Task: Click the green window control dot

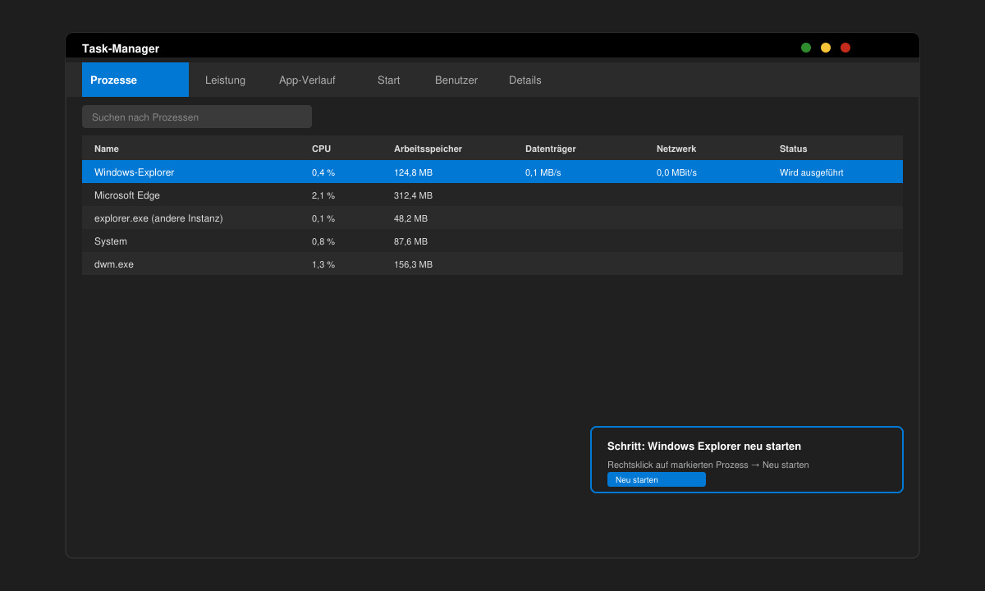Action: (x=806, y=48)
